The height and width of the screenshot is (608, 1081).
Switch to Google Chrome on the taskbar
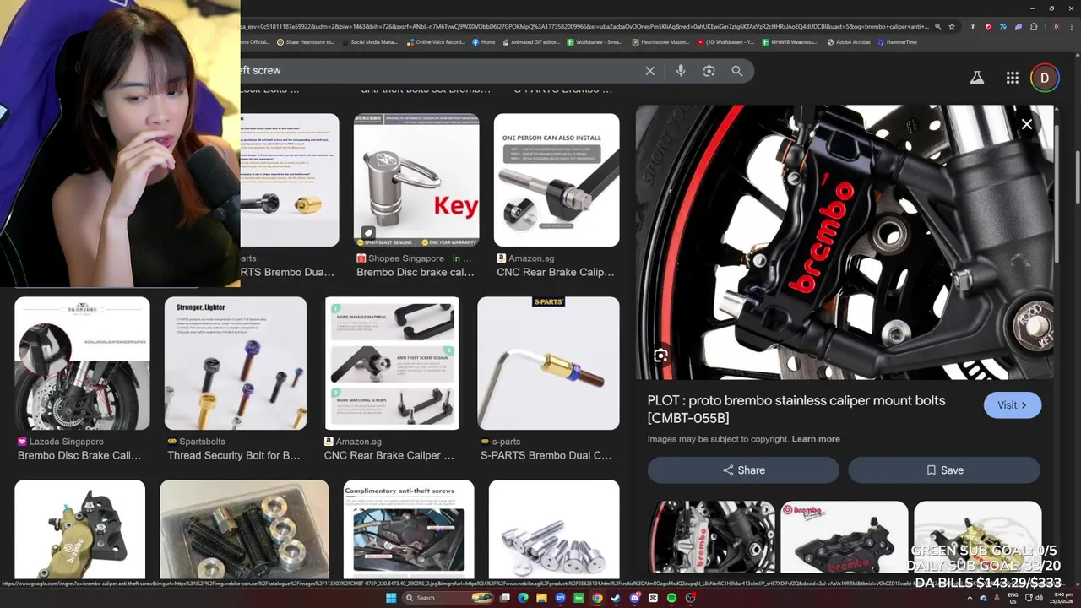click(597, 598)
